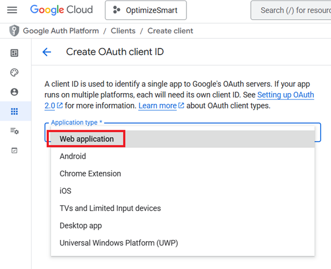Select Desktop app from the list
The width and height of the screenshot is (331, 269).
[81, 225]
